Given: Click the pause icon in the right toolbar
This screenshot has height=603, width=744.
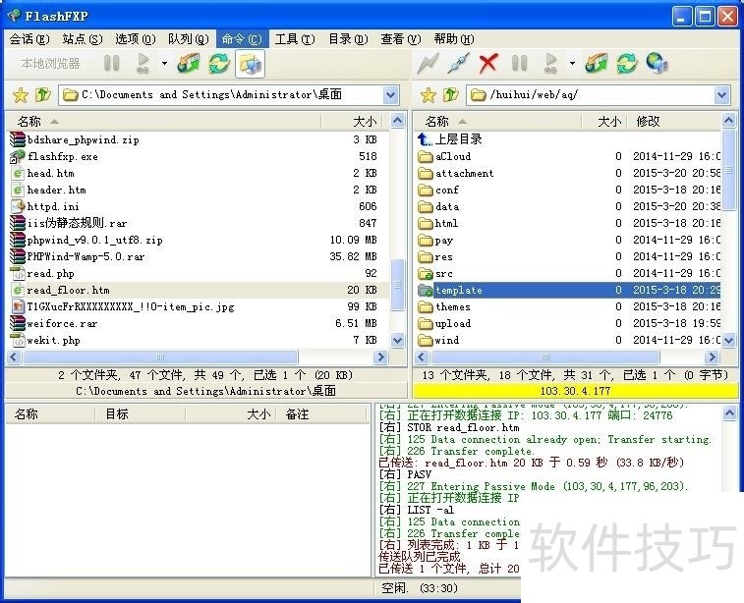Looking at the screenshot, I should [x=520, y=64].
